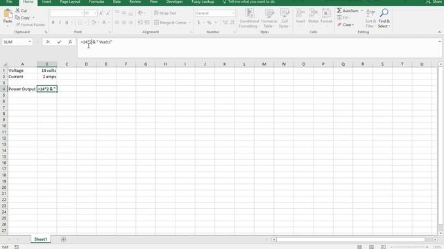The width and height of the screenshot is (444, 249).
Task: Decrease font size with smaller A icon
Action: pos(108,13)
